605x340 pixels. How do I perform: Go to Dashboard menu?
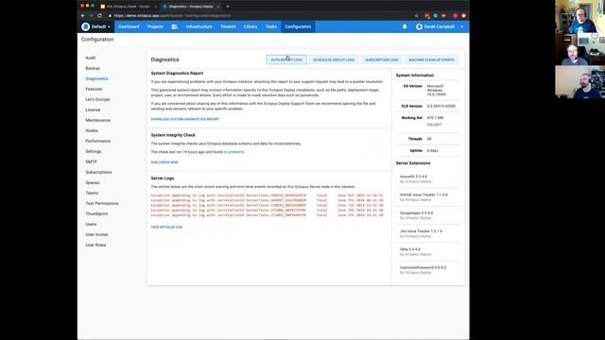coord(129,26)
